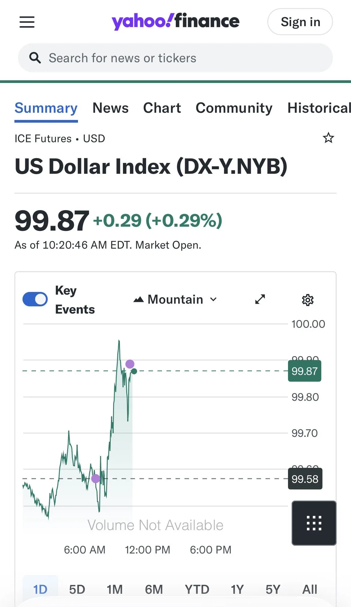Choose the YTD time range
This screenshot has height=607, width=351.
pos(197,589)
